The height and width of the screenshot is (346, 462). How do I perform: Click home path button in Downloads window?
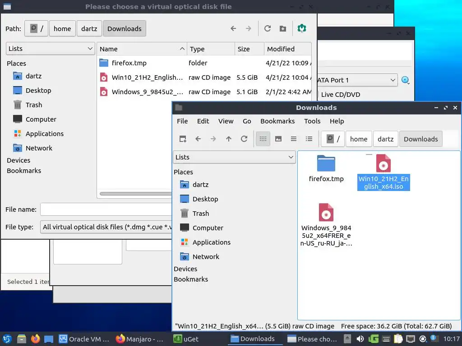point(359,139)
